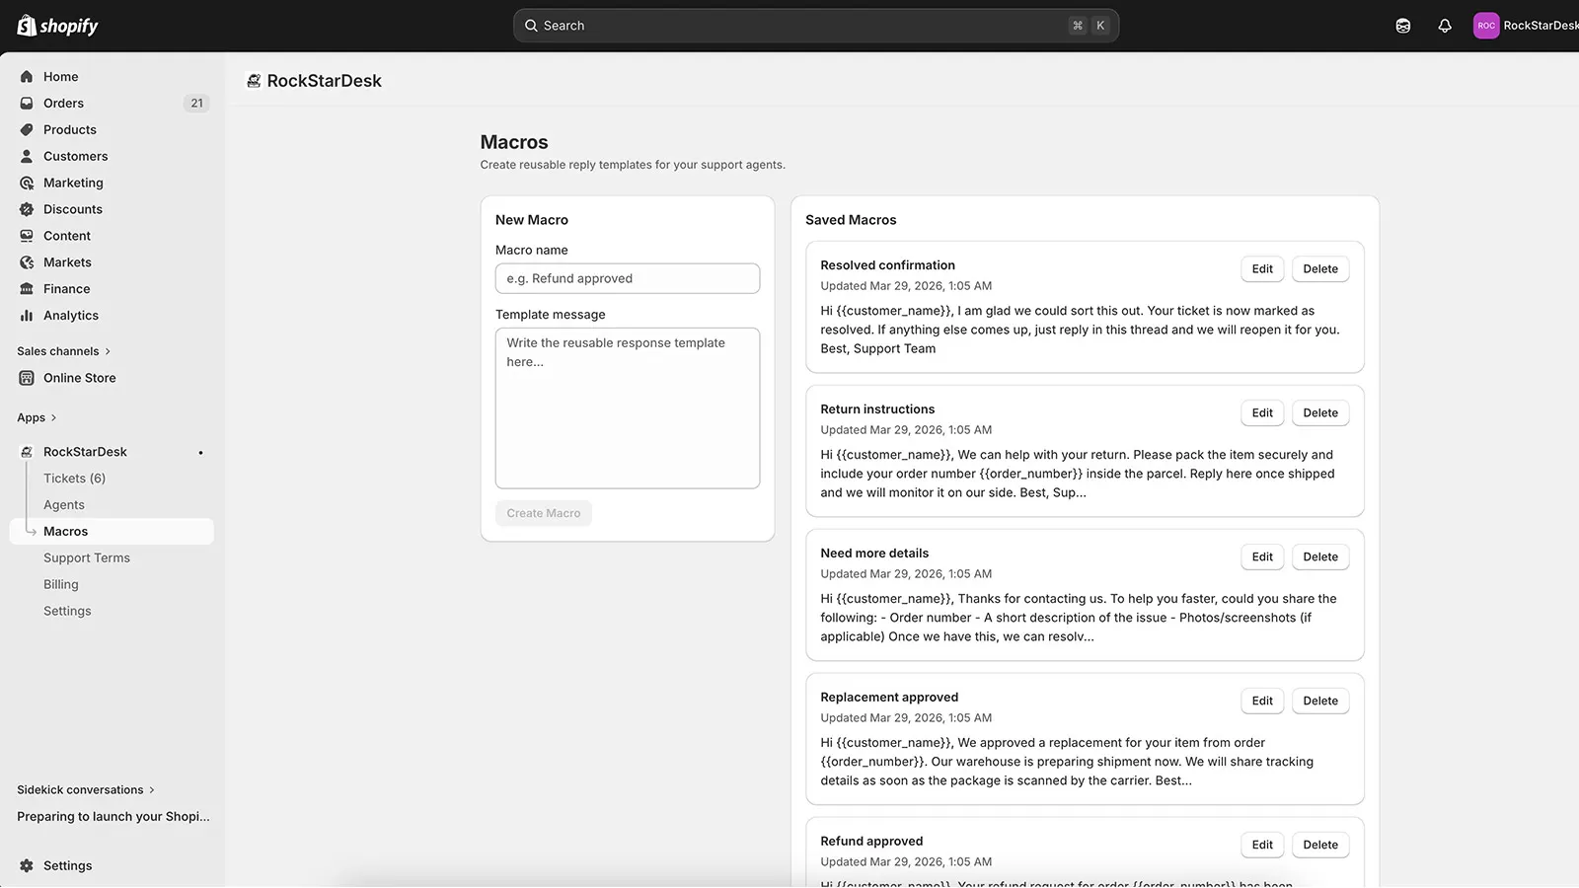The width and height of the screenshot is (1579, 888).
Task: Click into the Template message textarea
Action: (628, 408)
